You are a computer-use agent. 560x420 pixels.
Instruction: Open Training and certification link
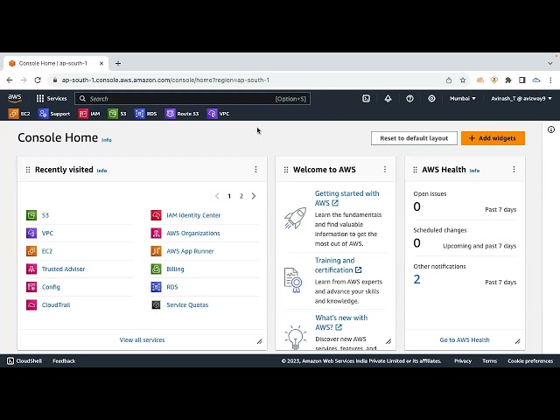(339, 265)
